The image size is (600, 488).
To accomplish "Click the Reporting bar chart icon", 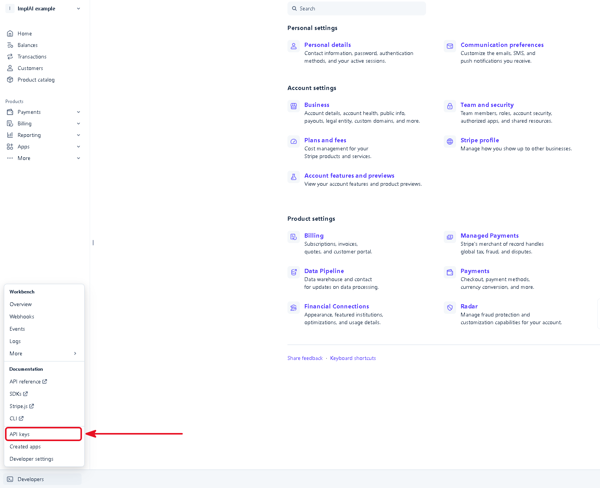I will coord(10,135).
